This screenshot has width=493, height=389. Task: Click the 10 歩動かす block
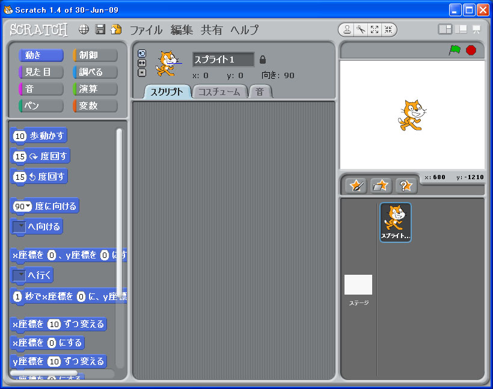[38, 136]
